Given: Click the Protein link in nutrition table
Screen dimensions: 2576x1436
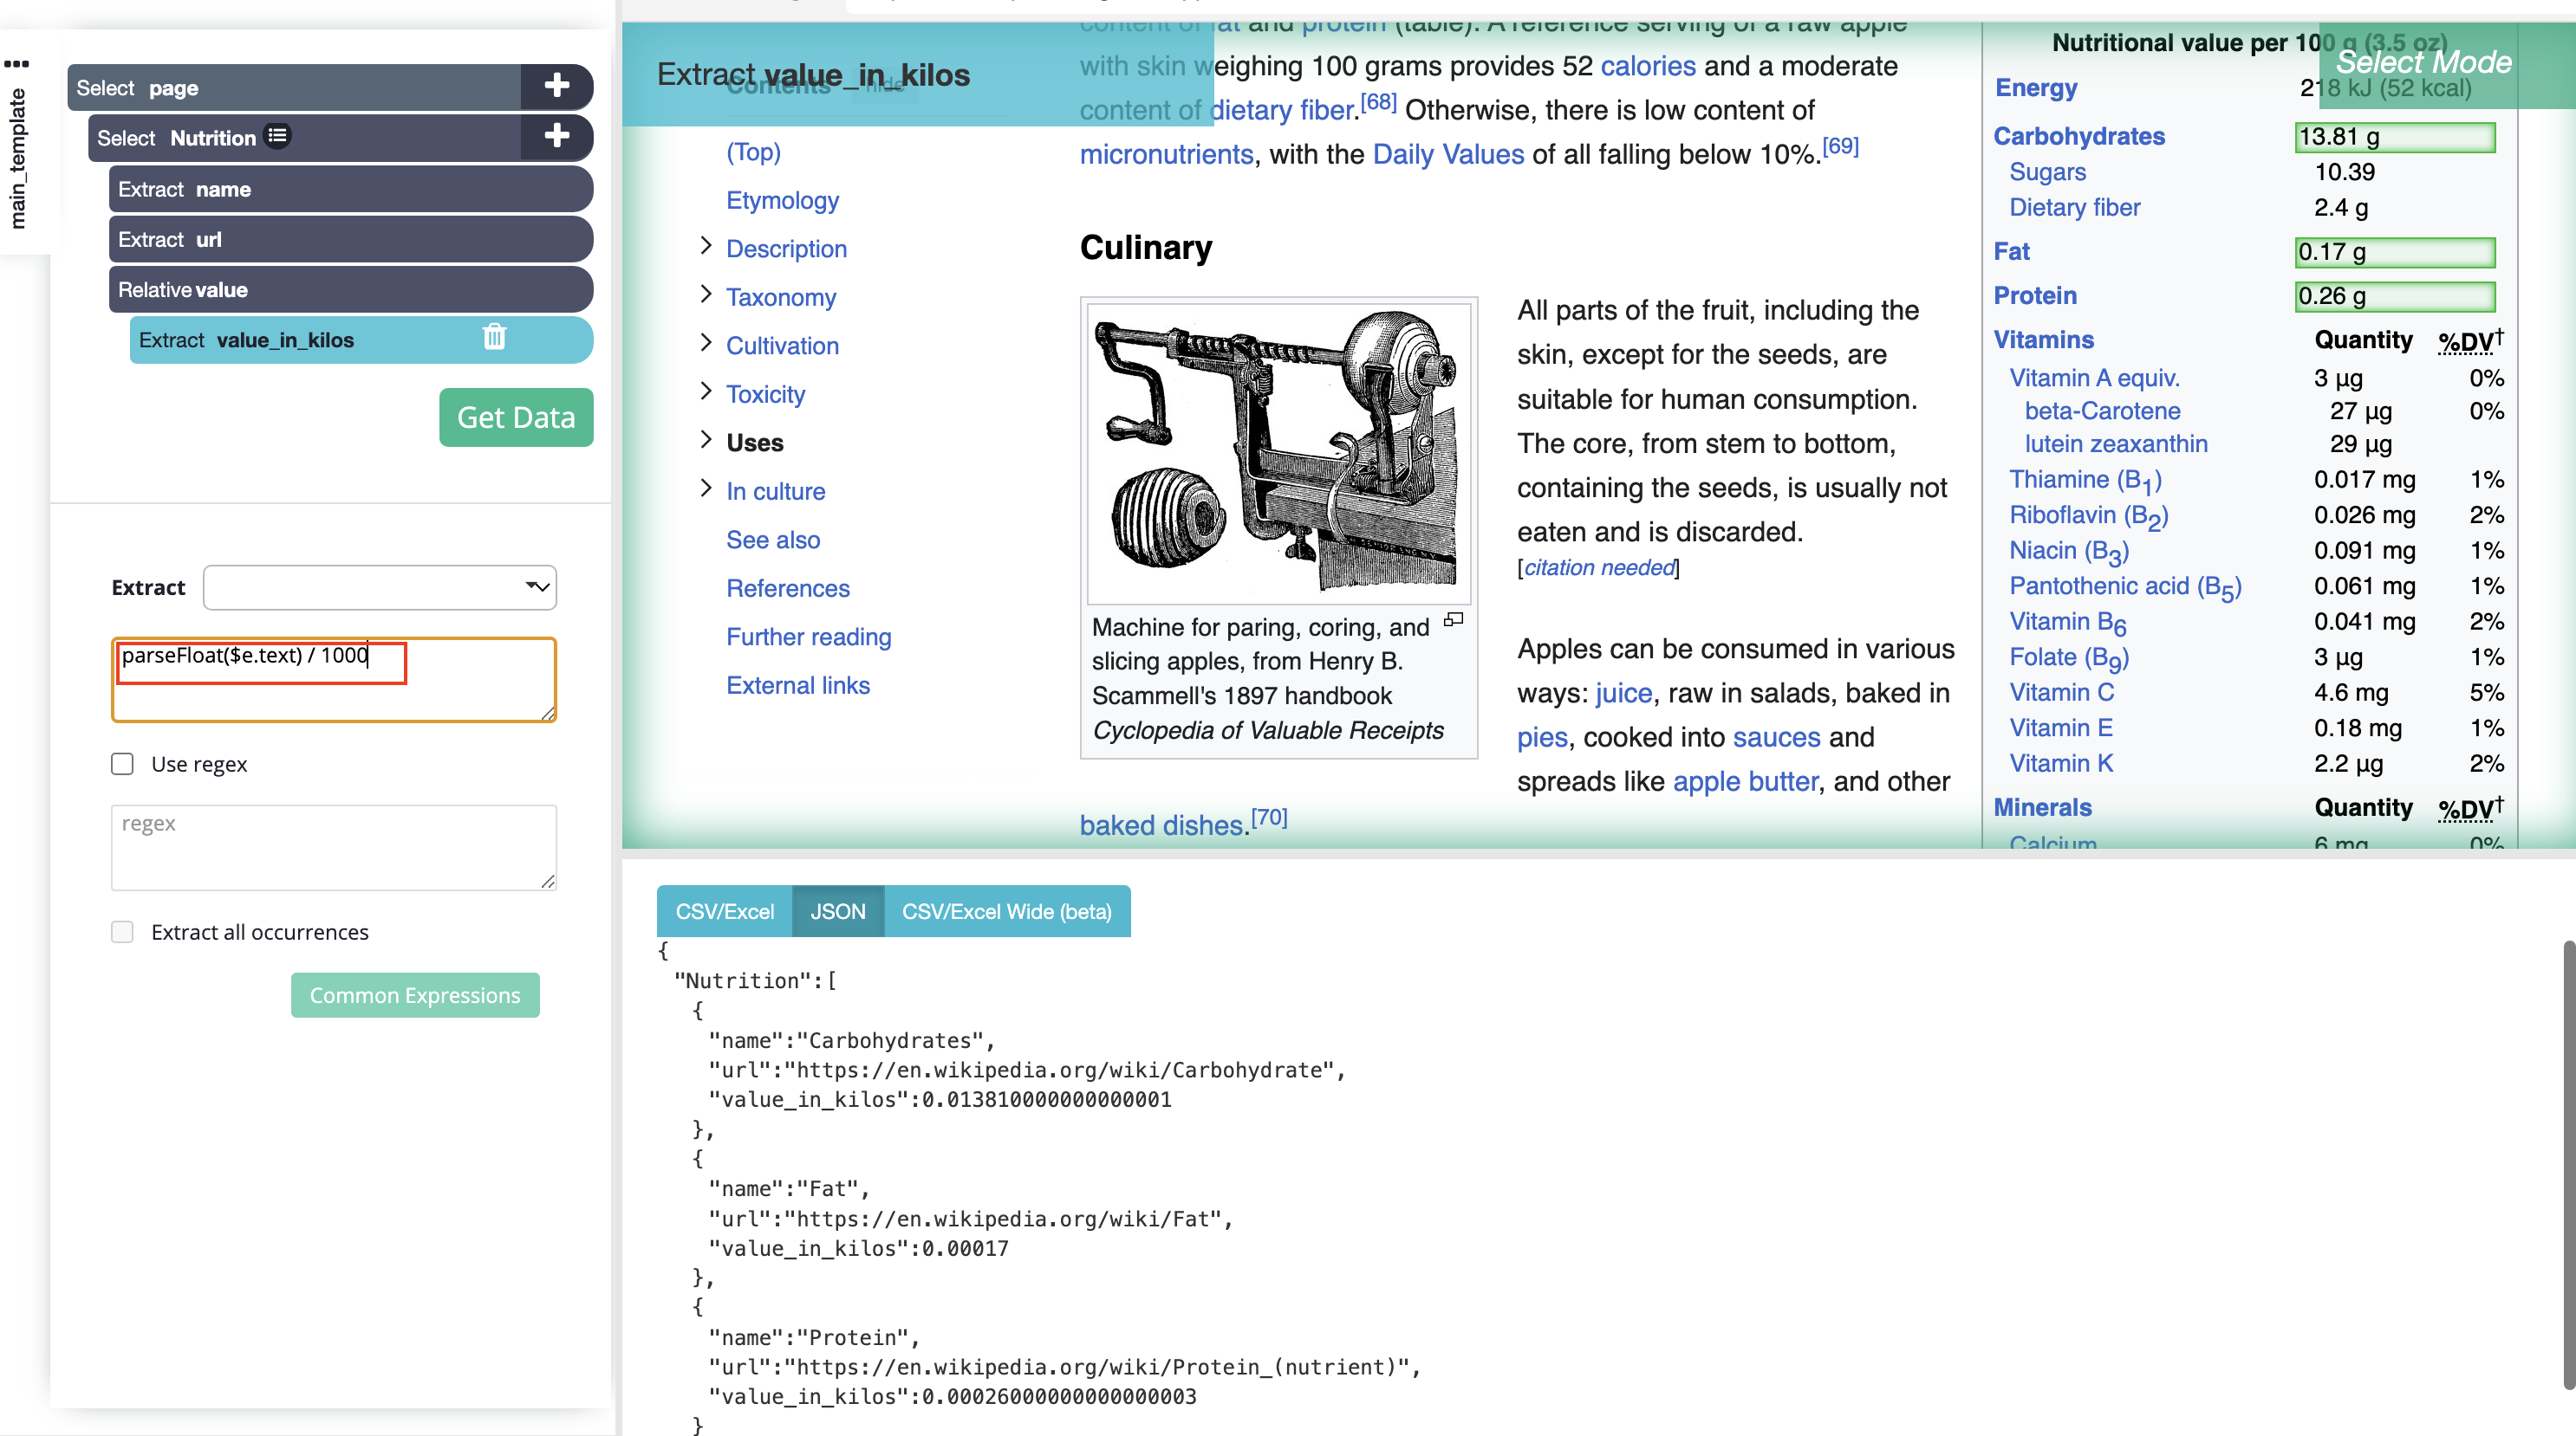Looking at the screenshot, I should coord(2034,296).
